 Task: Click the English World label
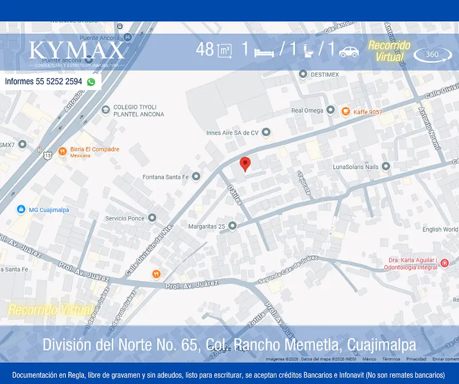440,229
